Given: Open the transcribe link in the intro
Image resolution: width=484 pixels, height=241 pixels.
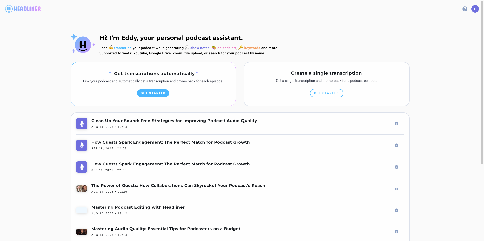Looking at the screenshot, I should pyautogui.click(x=123, y=48).
